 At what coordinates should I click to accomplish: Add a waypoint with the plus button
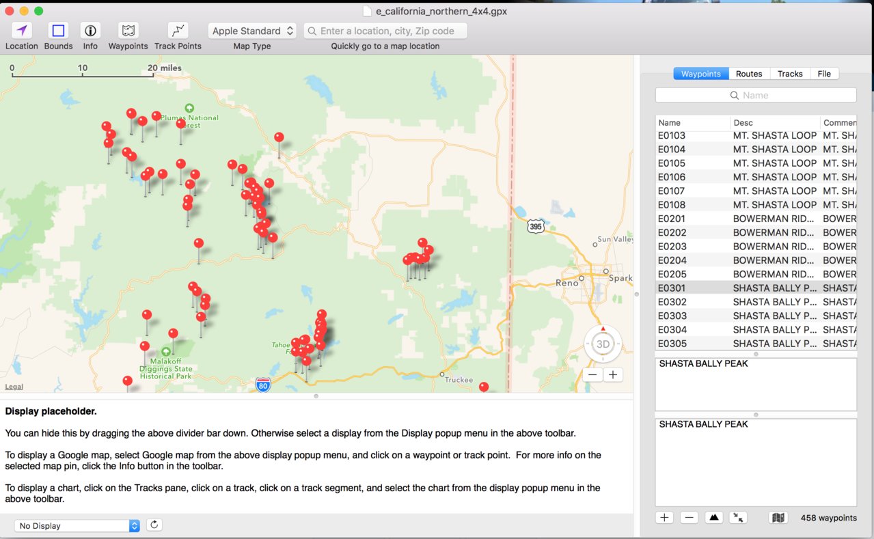click(x=664, y=518)
